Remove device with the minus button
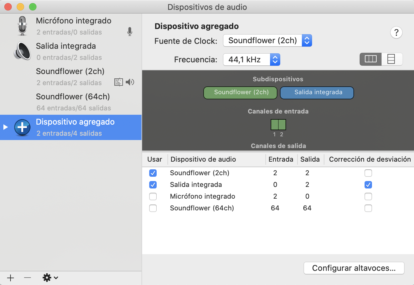 tap(27, 278)
